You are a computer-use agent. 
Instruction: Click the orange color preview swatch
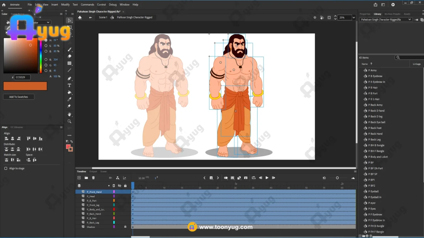click(25, 86)
